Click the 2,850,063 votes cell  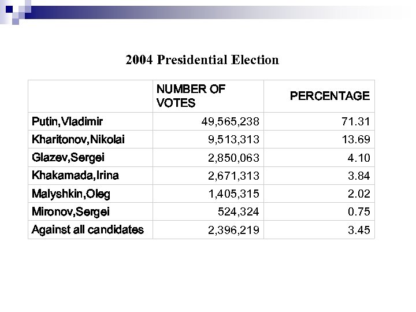point(233,158)
